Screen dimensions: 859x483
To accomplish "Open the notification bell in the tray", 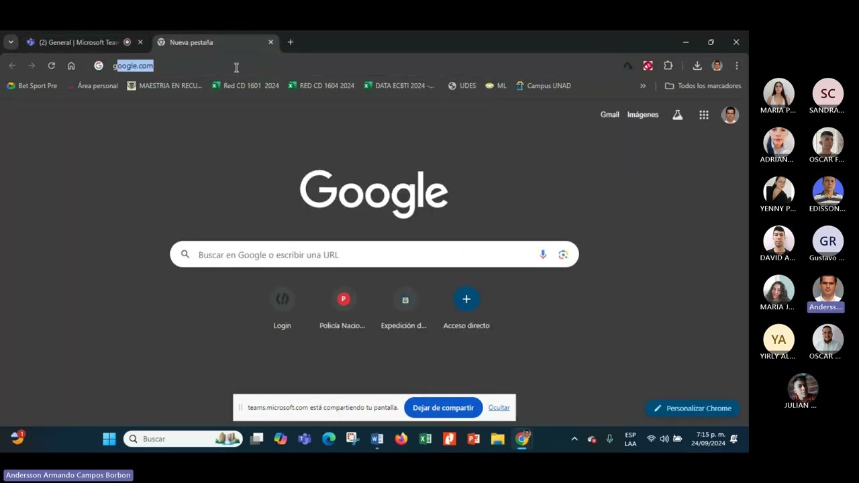I will pos(734,439).
